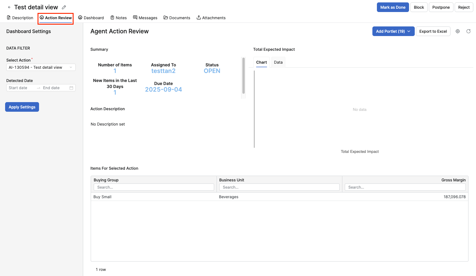
Task: Open the Attachments tab
Action: click(x=211, y=18)
